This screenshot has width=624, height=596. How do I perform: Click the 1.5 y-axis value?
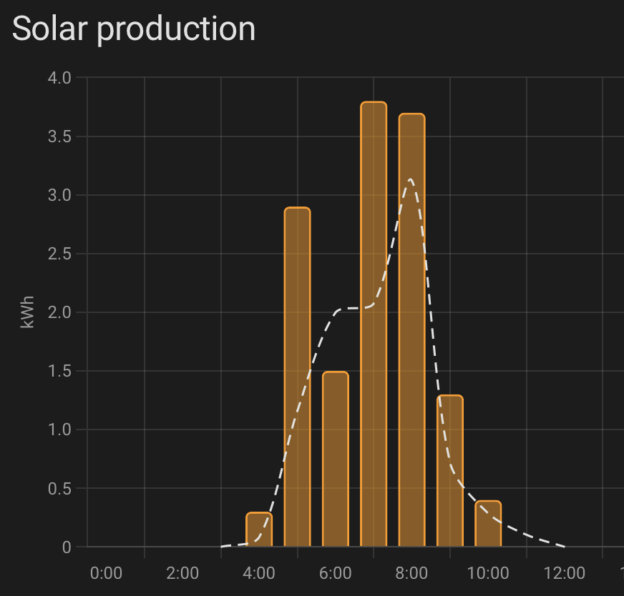tap(59, 371)
